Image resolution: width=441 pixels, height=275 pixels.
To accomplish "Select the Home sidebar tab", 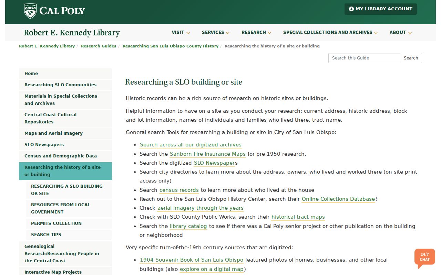I will pos(65,74).
